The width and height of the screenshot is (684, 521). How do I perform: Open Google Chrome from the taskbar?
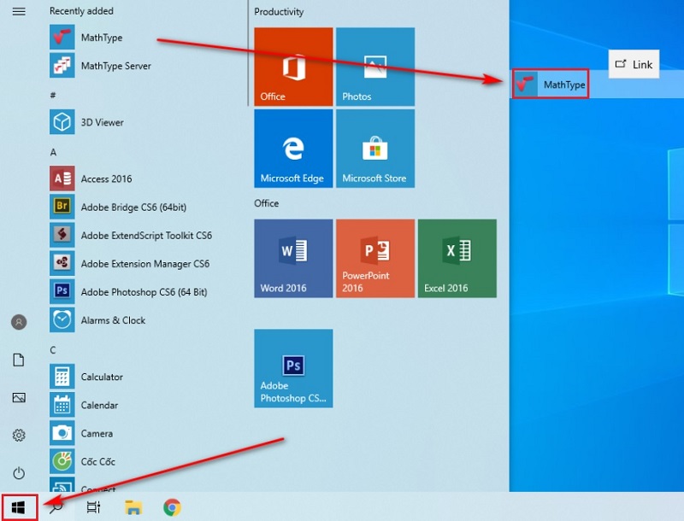[x=172, y=507]
